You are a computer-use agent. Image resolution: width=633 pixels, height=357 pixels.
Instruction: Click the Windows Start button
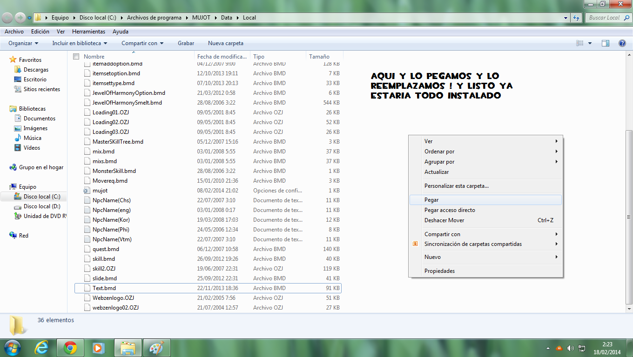pos(12,348)
